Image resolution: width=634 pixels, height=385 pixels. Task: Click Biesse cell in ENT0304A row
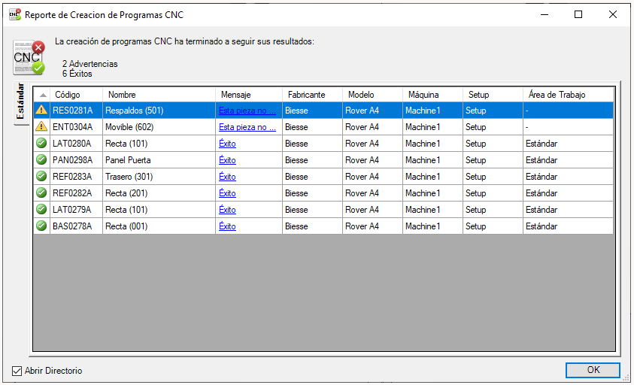[313, 127]
